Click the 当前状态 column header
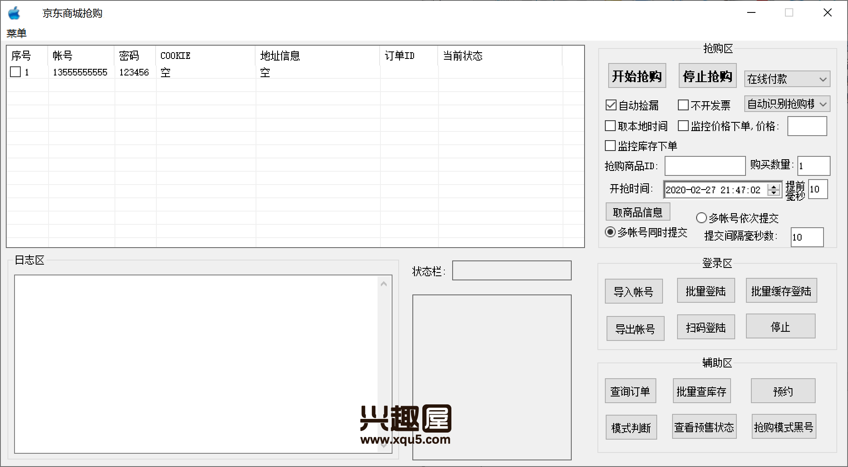The image size is (848, 467). point(500,56)
